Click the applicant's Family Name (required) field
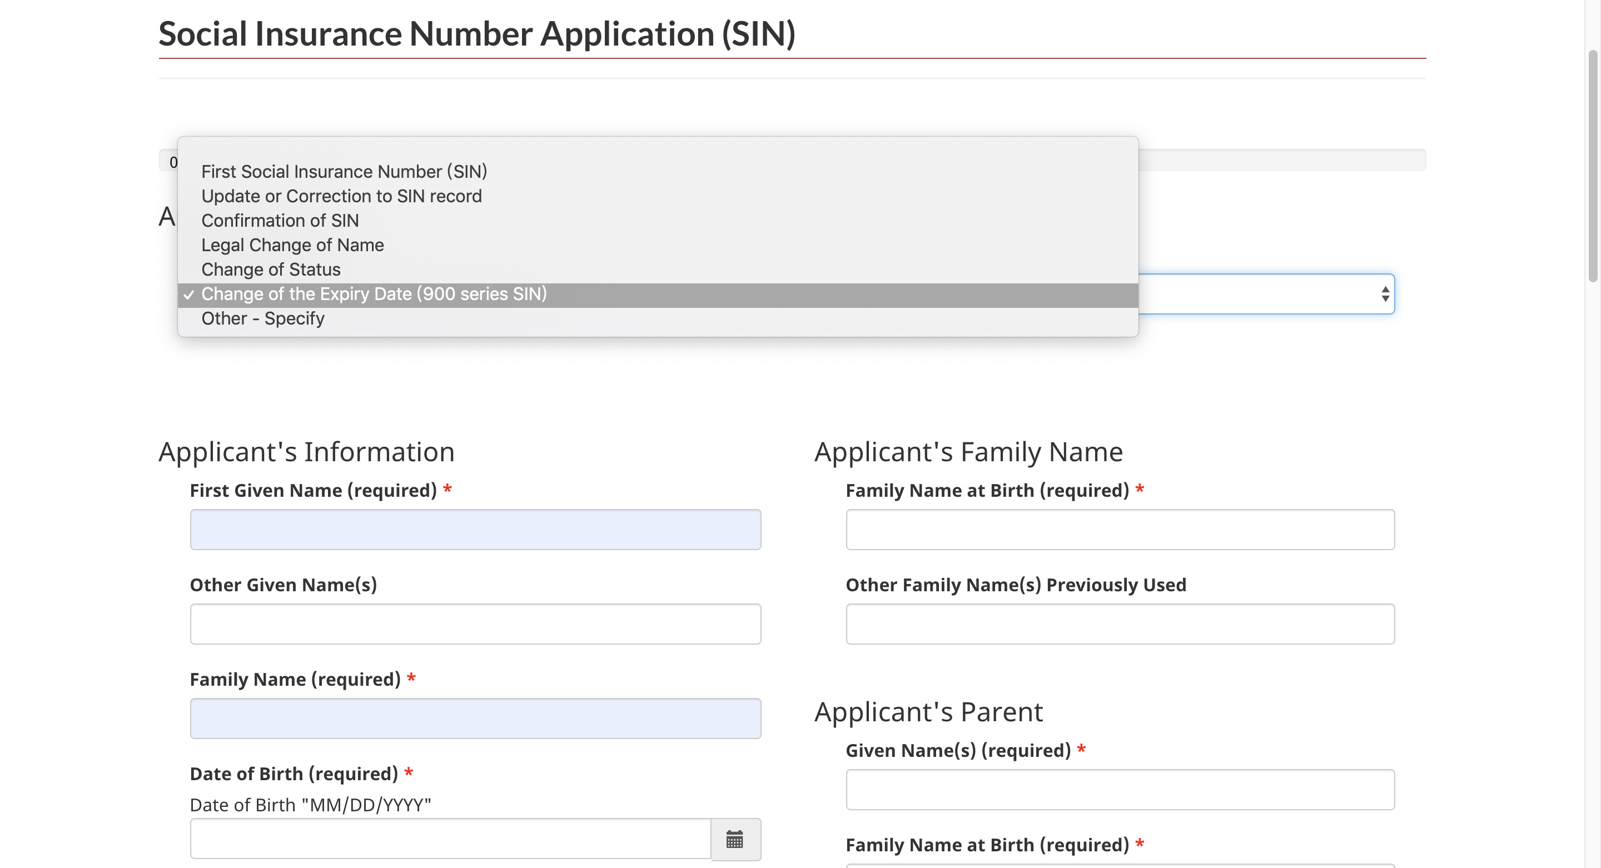The width and height of the screenshot is (1601, 868). point(475,719)
